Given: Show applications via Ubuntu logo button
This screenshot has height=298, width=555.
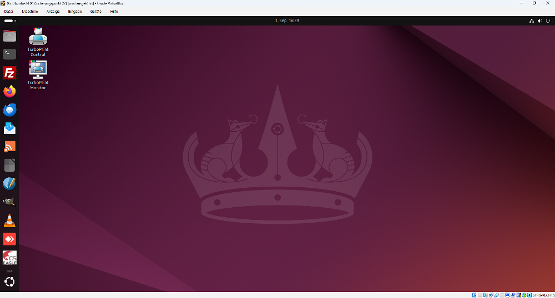Looking at the screenshot, I should pos(9,282).
